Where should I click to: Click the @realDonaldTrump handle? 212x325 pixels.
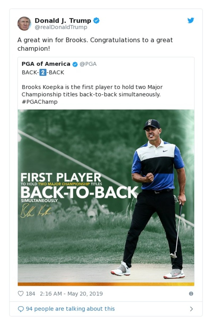click(61, 27)
